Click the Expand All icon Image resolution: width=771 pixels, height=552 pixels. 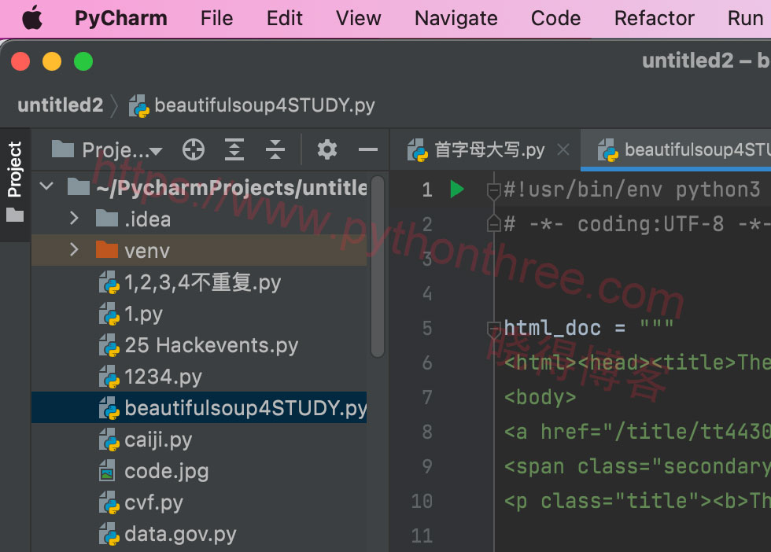click(234, 149)
